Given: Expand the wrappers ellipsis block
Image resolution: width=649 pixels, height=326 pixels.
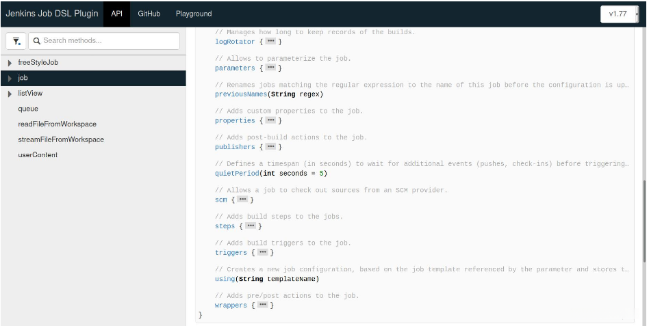Looking at the screenshot, I should pos(262,305).
